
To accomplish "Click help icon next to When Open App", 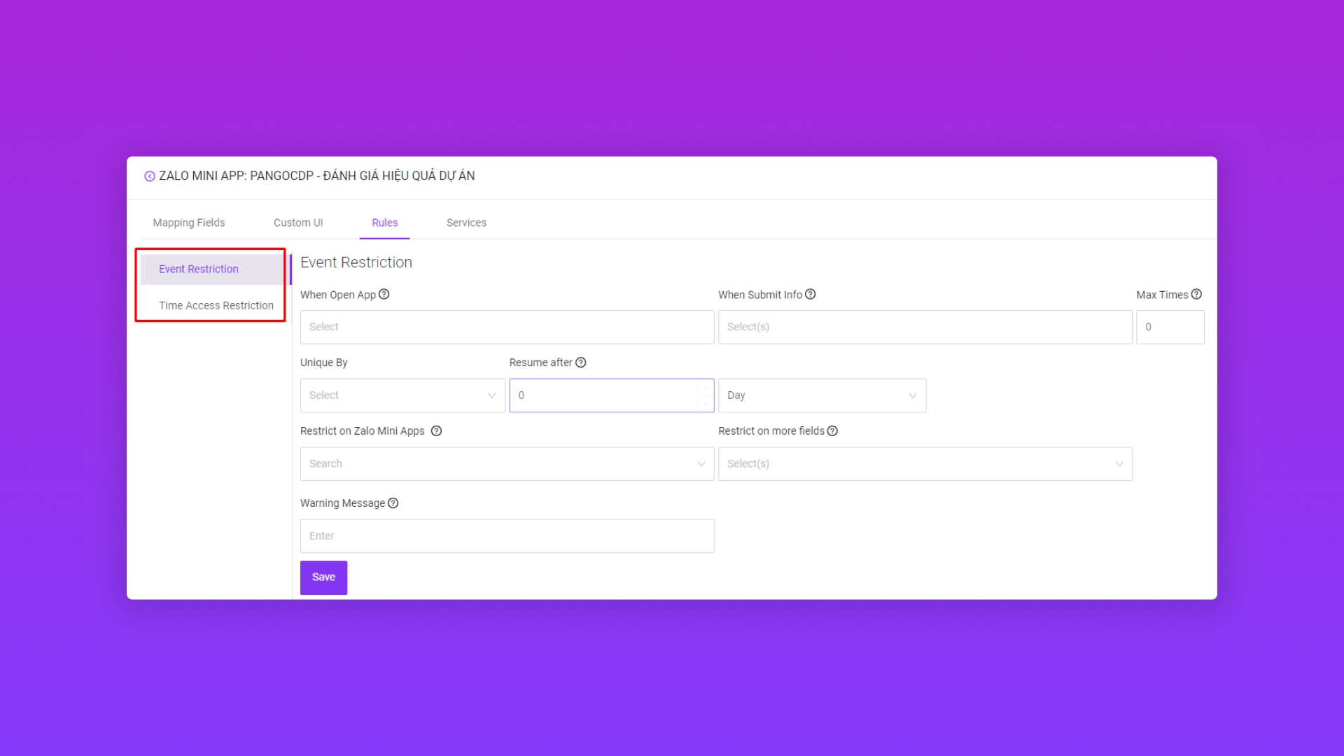I will (x=384, y=295).
